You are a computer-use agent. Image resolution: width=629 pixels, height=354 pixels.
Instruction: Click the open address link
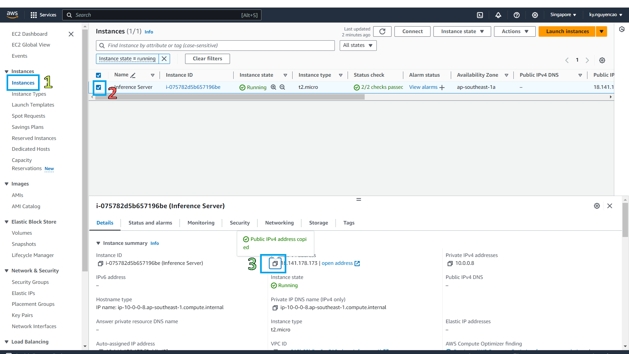point(337,263)
